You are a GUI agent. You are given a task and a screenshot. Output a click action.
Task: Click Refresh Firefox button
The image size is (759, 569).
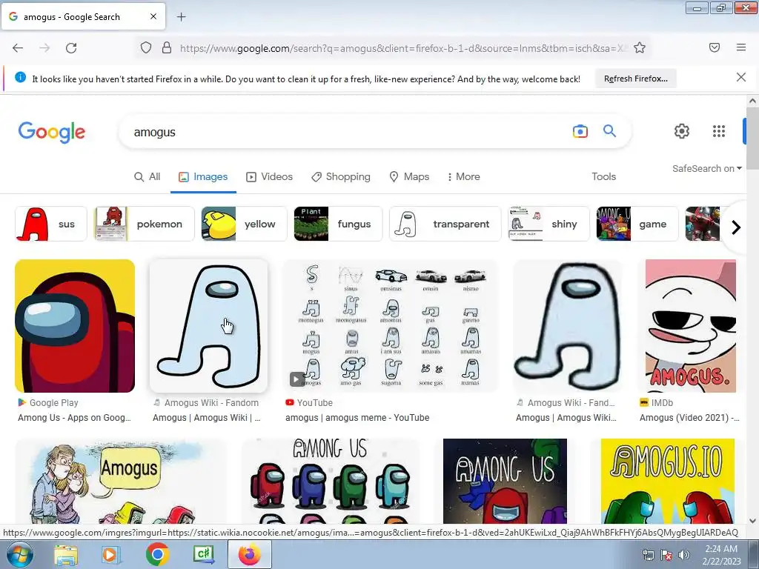tap(635, 79)
